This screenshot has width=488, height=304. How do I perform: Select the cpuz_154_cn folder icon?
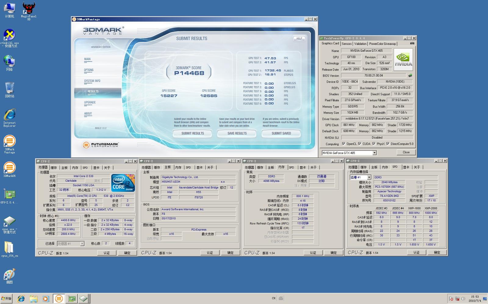click(9, 249)
